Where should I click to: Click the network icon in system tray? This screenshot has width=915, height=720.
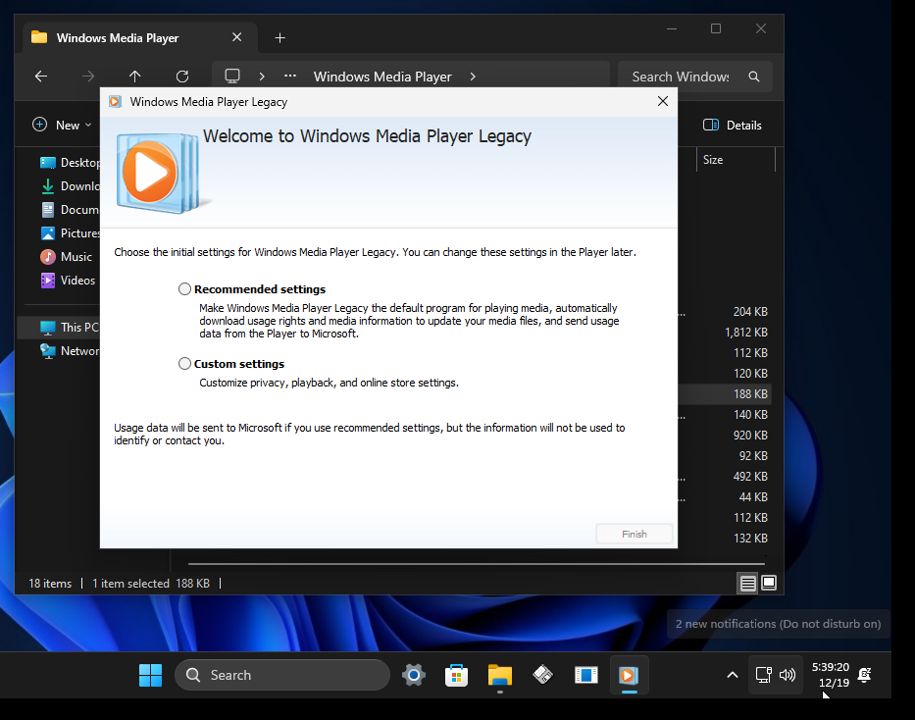763,675
